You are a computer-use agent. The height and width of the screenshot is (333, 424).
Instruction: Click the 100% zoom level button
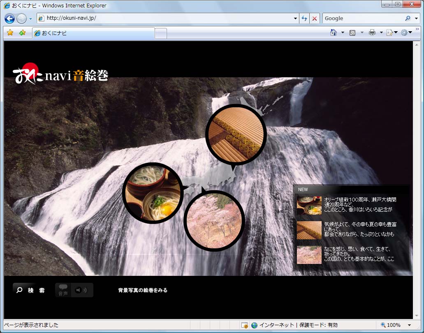[391, 325]
